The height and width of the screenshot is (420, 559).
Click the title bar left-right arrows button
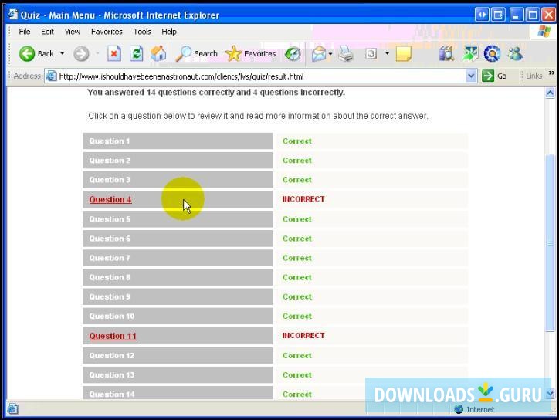pyautogui.click(x=482, y=15)
